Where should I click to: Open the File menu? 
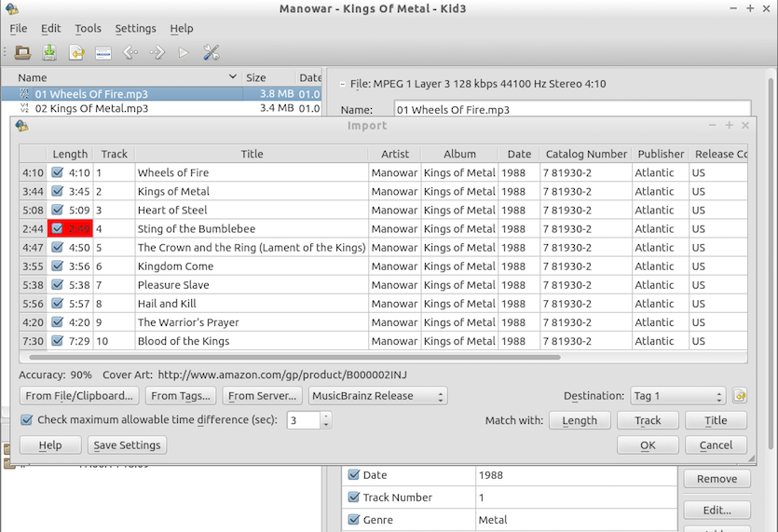19,29
